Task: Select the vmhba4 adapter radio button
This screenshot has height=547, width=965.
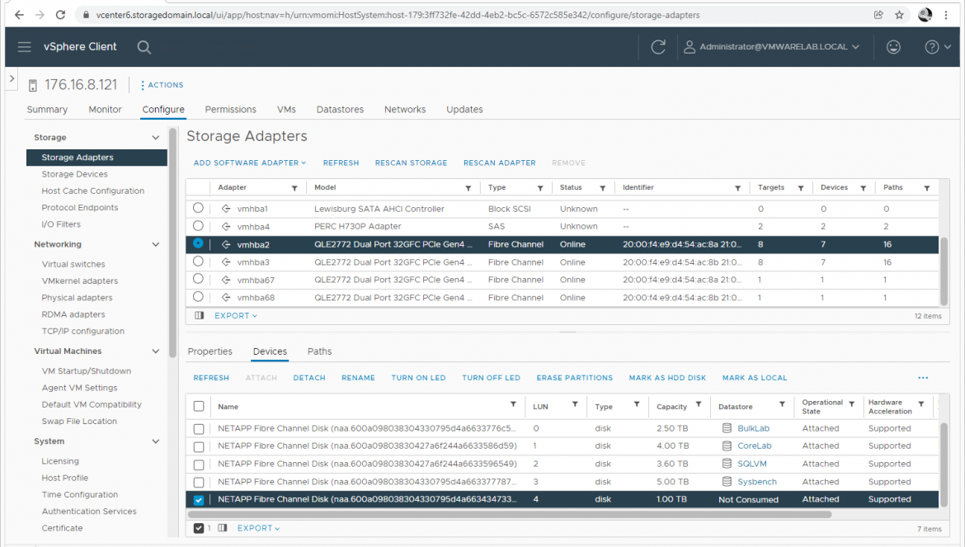Action: point(198,226)
